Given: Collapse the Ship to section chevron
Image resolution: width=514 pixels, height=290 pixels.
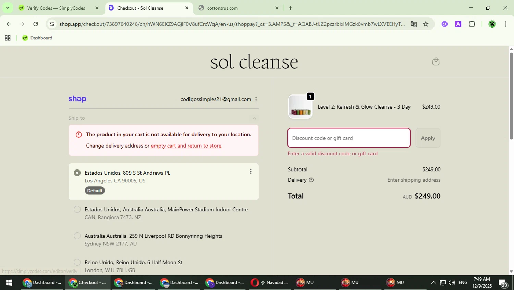Looking at the screenshot, I should (254, 118).
